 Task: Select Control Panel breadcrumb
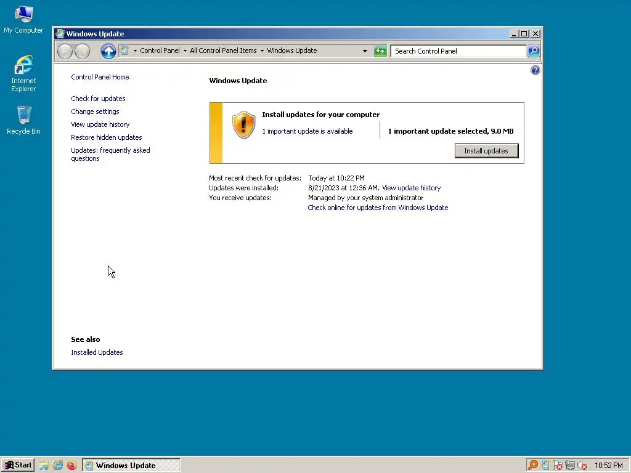pos(160,51)
